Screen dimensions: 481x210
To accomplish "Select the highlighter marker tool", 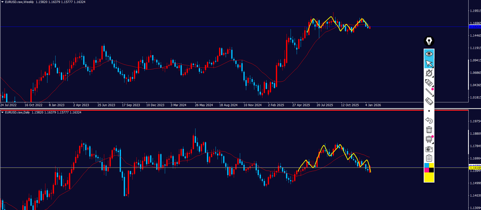I will [x=429, y=83].
